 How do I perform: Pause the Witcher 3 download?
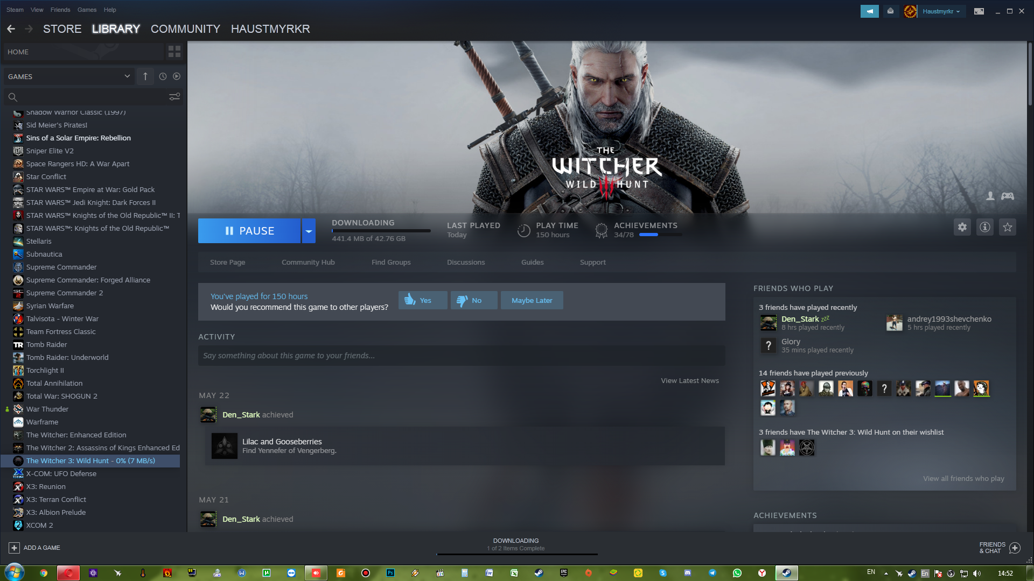point(249,231)
